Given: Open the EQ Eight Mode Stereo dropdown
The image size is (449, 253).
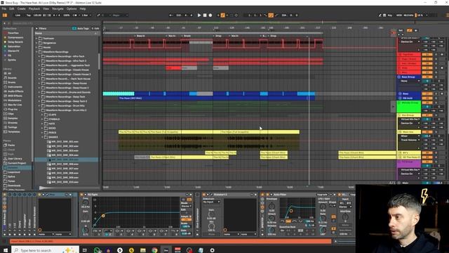Looking at the screenshot, I should pyautogui.click(x=187, y=206).
